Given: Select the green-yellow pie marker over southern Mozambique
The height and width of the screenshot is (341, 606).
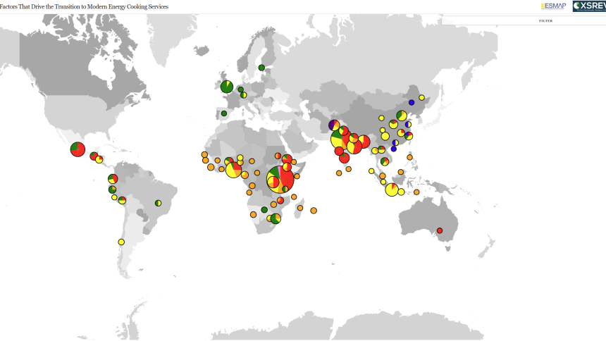Looking at the screenshot, I should [276, 219].
